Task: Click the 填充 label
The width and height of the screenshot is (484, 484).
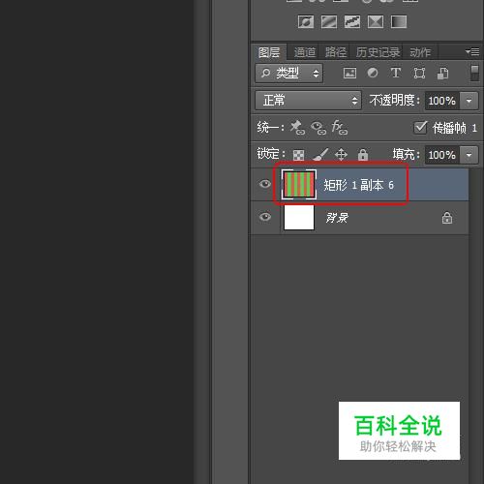Action: (x=406, y=154)
